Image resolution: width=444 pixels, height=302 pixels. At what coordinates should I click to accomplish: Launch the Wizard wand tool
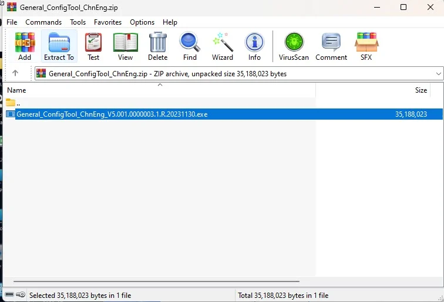(x=223, y=46)
